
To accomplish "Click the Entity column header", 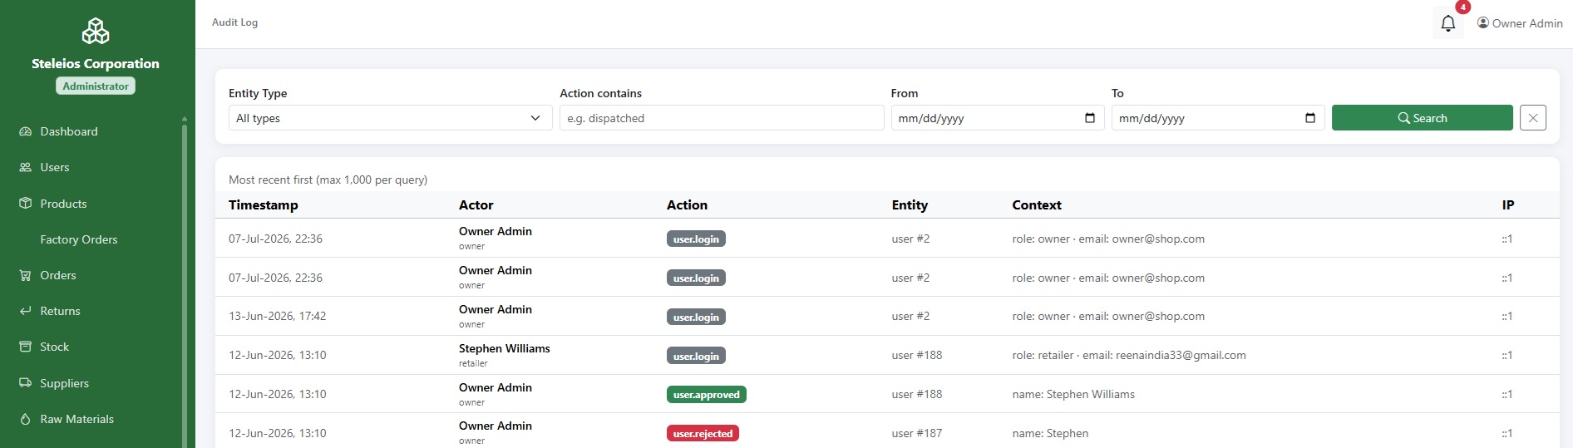I will pyautogui.click(x=910, y=205).
